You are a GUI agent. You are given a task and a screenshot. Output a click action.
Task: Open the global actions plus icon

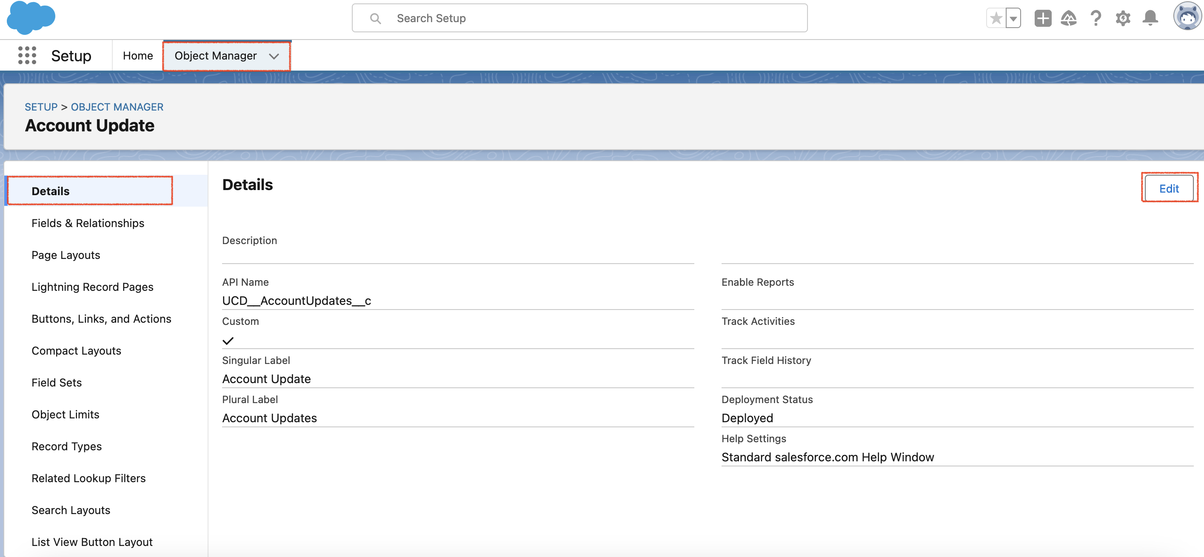(1042, 18)
